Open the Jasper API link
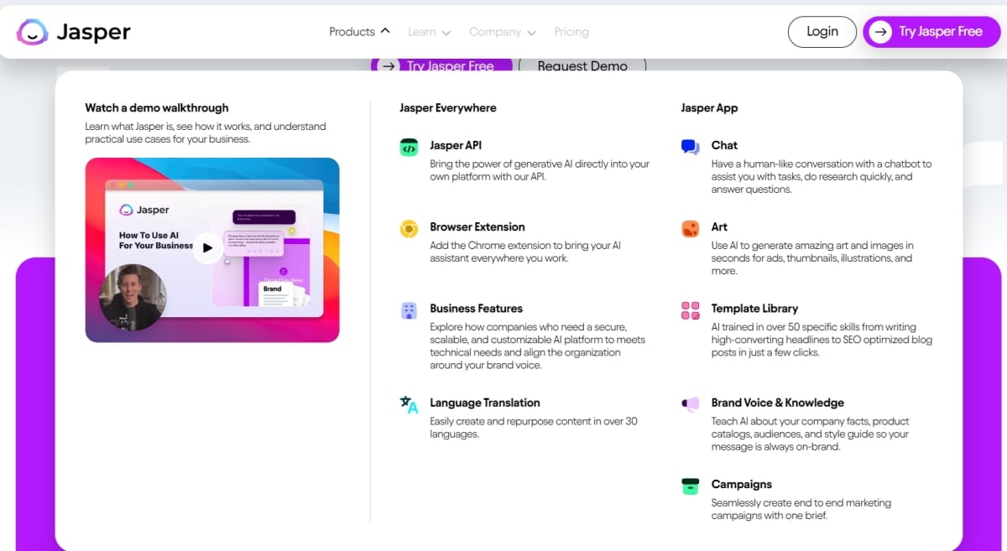 (456, 145)
